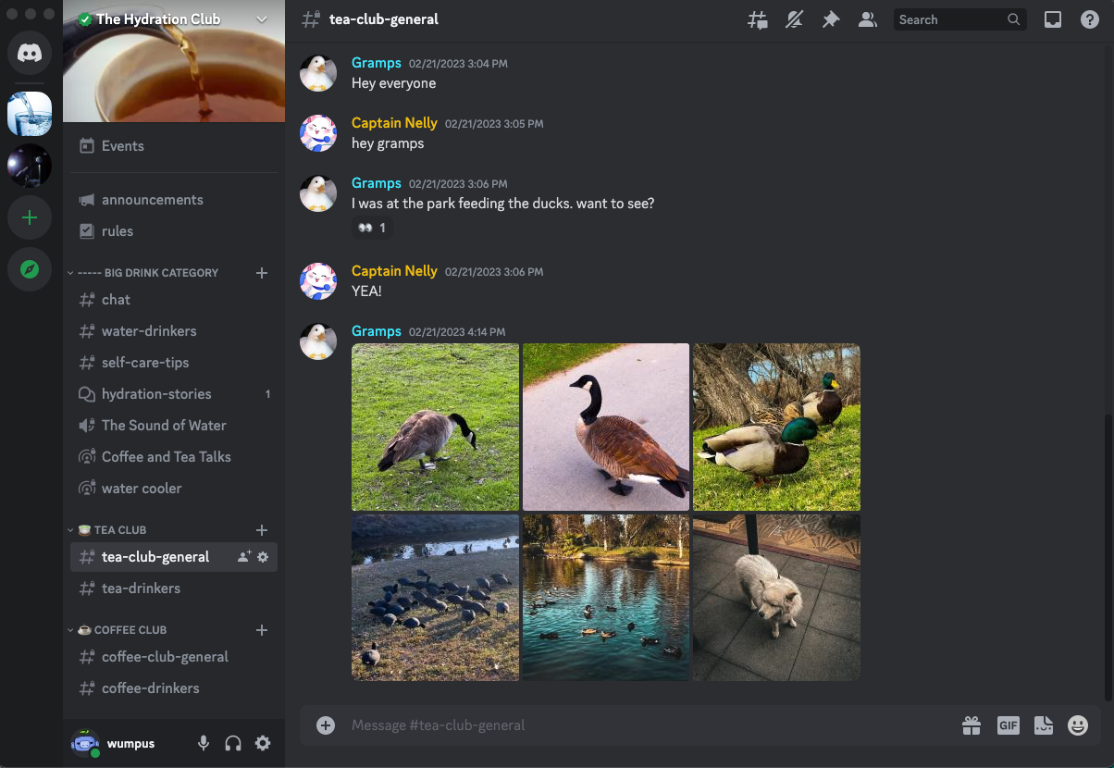Open the emoji picker
This screenshot has width=1114, height=768.
tap(1079, 725)
